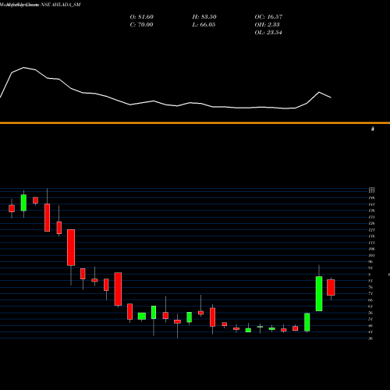390x390 pixels.
Task: Click the 71 price axis label
Action: point(370,293)
